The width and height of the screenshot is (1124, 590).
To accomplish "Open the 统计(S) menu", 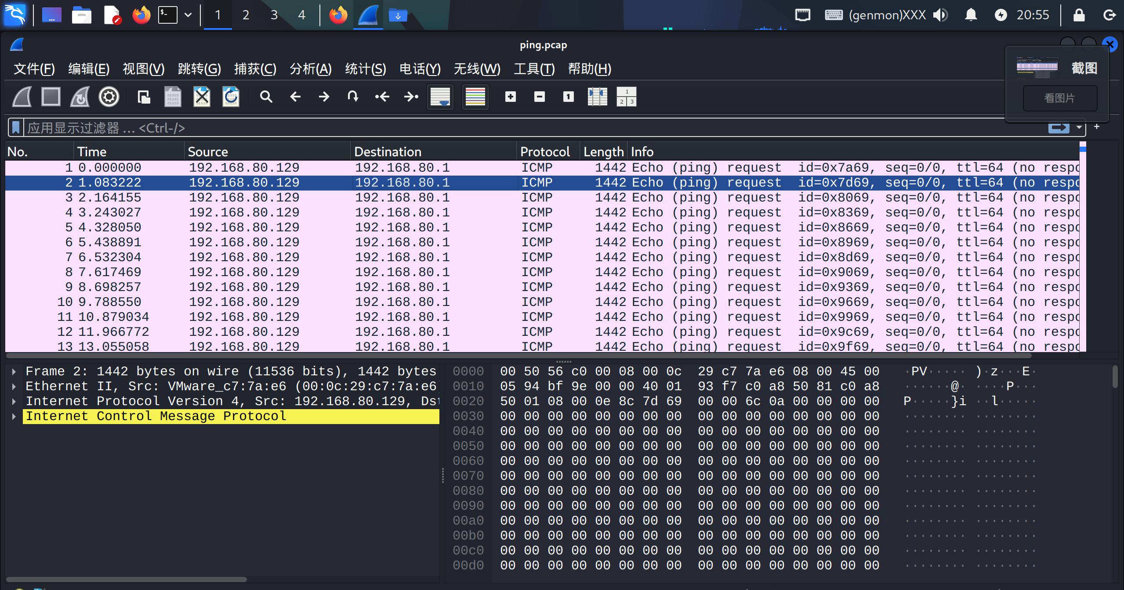I will click(365, 69).
